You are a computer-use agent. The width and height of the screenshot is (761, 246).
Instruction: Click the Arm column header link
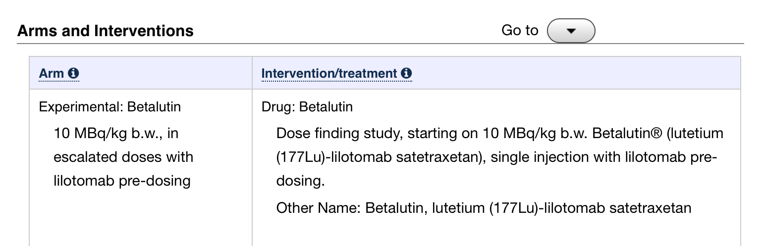click(52, 74)
